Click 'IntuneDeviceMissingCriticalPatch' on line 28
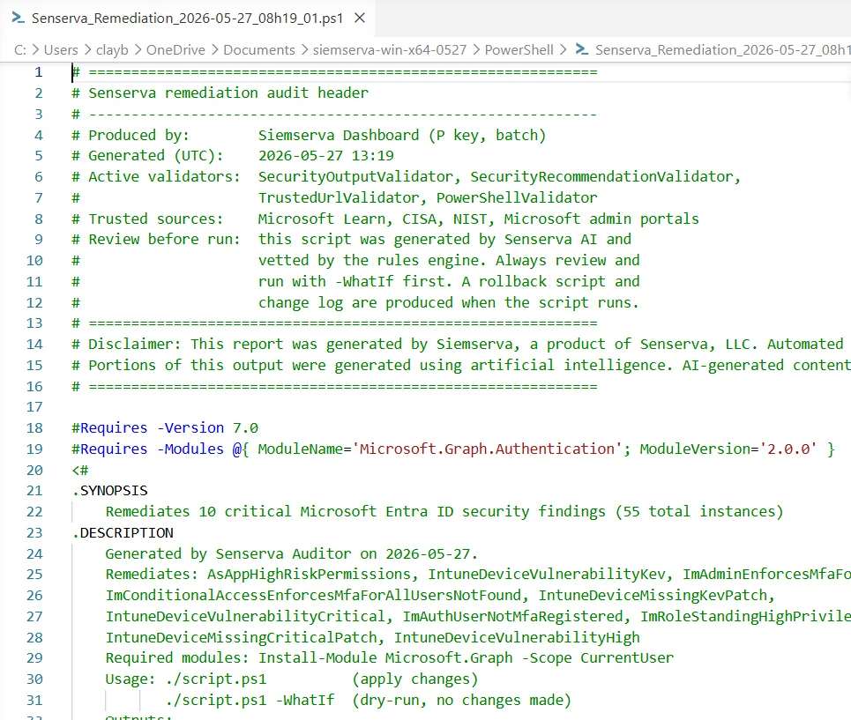 [241, 637]
